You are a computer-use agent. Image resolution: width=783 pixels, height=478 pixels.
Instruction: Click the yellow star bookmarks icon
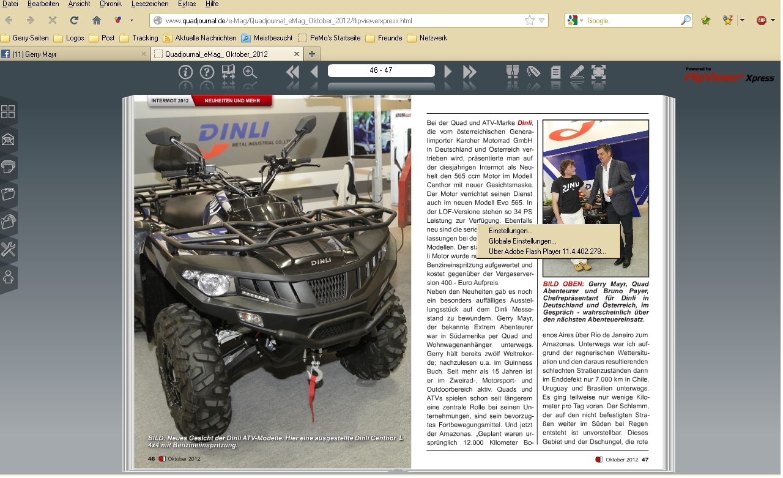point(727,20)
